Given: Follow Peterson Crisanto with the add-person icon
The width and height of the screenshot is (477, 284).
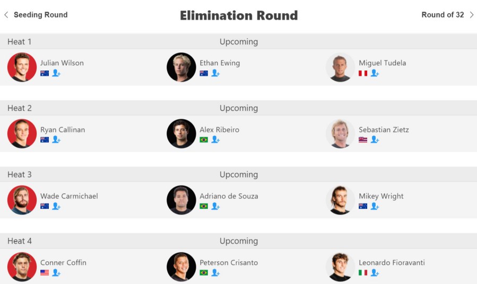Looking at the screenshot, I should point(215,273).
